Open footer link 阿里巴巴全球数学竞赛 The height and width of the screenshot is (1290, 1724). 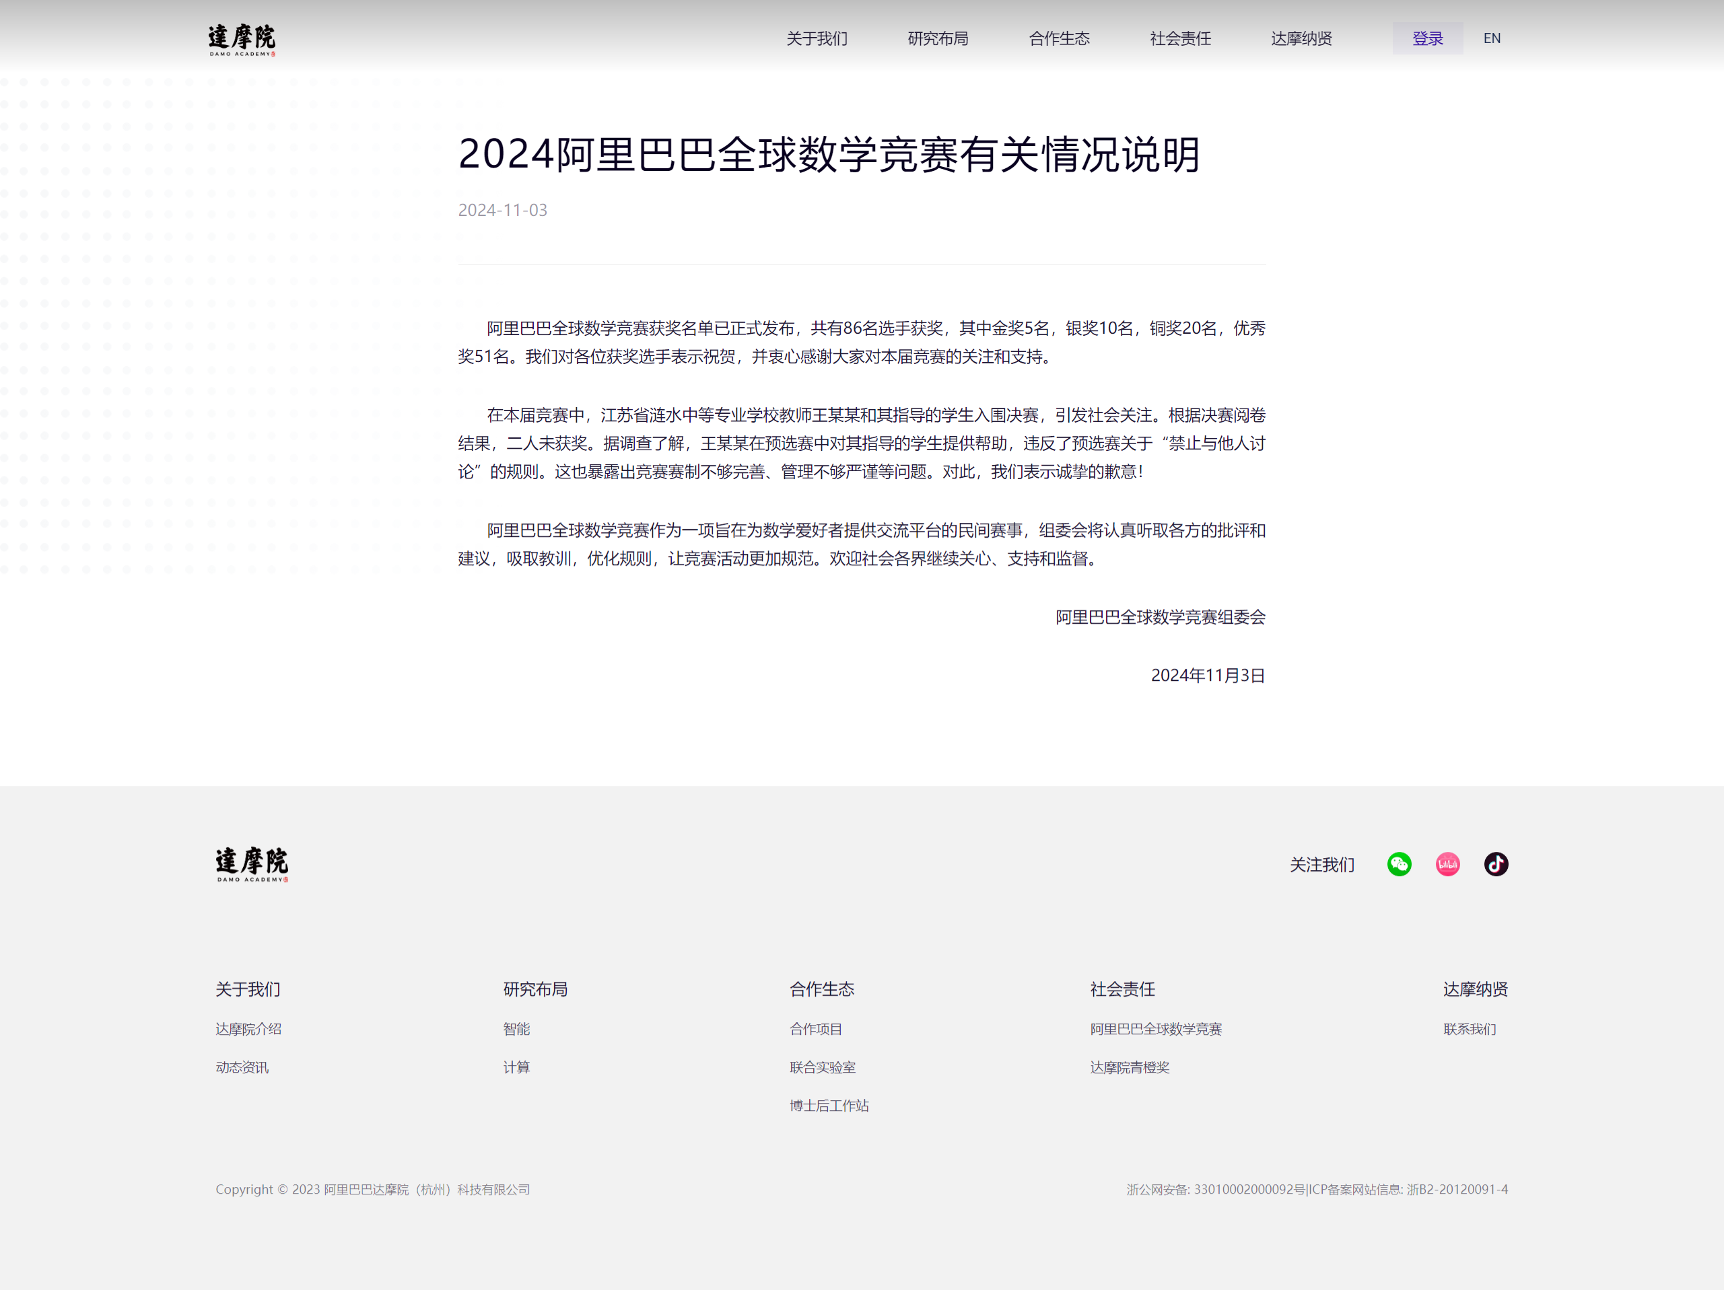tap(1155, 1029)
